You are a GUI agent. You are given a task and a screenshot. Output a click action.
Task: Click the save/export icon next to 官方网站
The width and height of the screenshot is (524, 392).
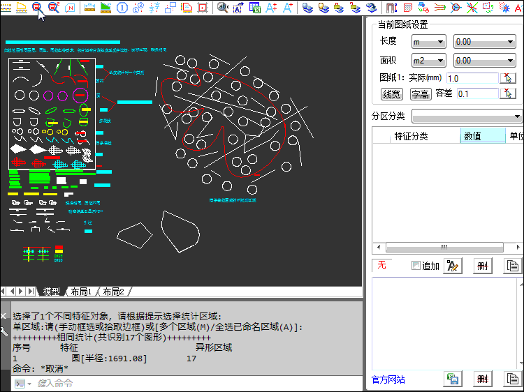[x=453, y=379]
